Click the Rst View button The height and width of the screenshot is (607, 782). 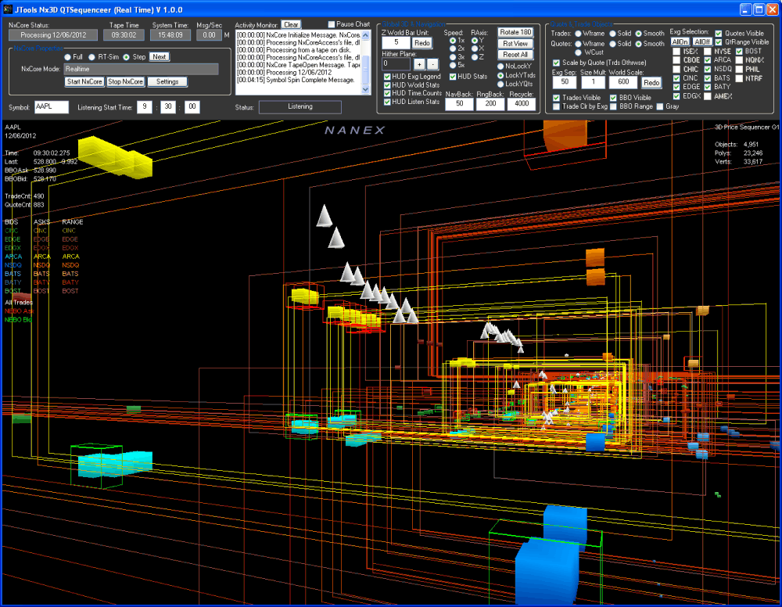coord(515,44)
